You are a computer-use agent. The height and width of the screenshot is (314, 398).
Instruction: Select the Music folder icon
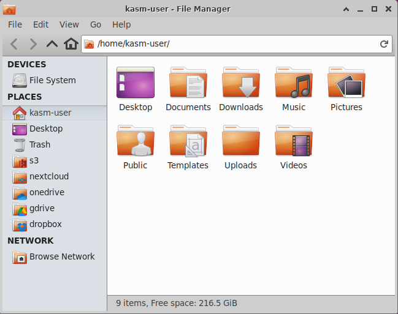click(293, 83)
